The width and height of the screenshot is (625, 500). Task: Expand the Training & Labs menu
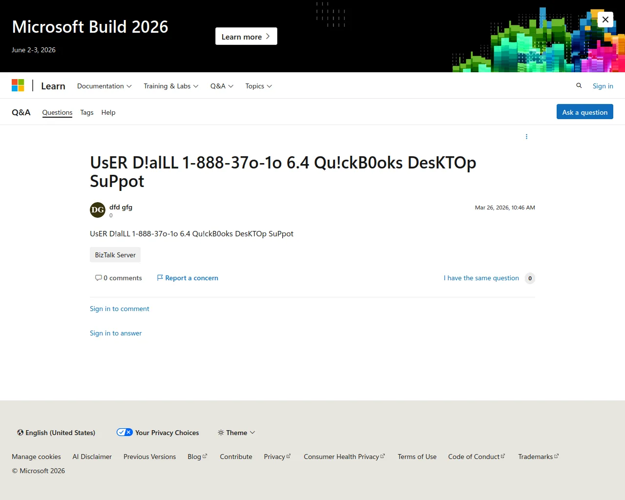(x=171, y=86)
